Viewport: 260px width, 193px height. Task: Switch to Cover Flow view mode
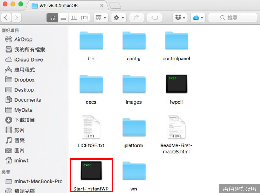(x=84, y=17)
